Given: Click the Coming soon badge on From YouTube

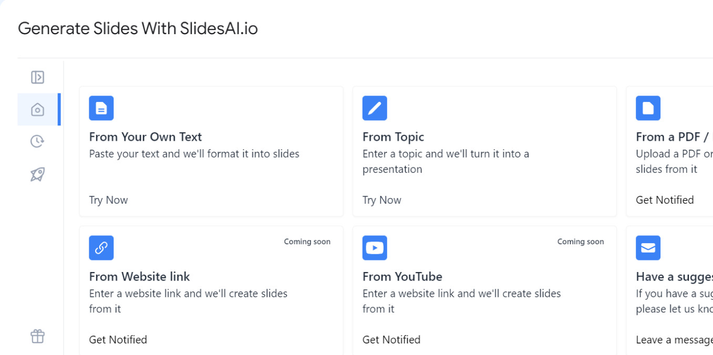Looking at the screenshot, I should click(581, 242).
